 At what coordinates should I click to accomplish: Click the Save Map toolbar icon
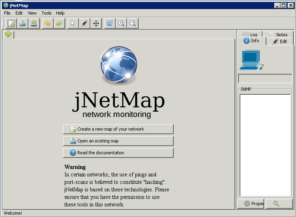(x=34, y=24)
